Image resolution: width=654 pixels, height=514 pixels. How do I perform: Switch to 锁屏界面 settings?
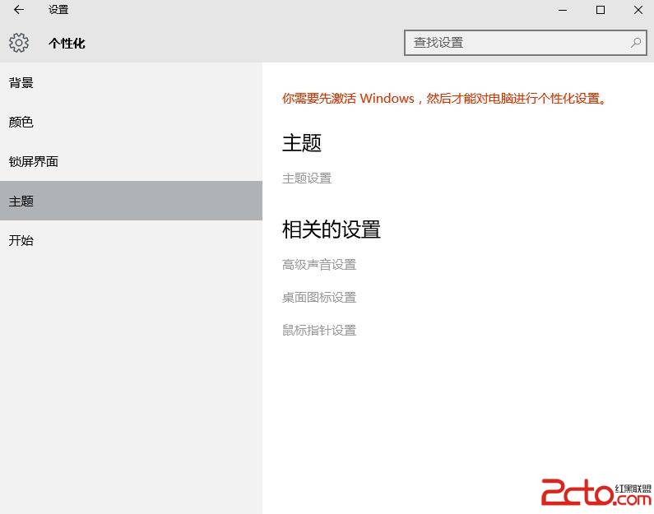click(34, 162)
